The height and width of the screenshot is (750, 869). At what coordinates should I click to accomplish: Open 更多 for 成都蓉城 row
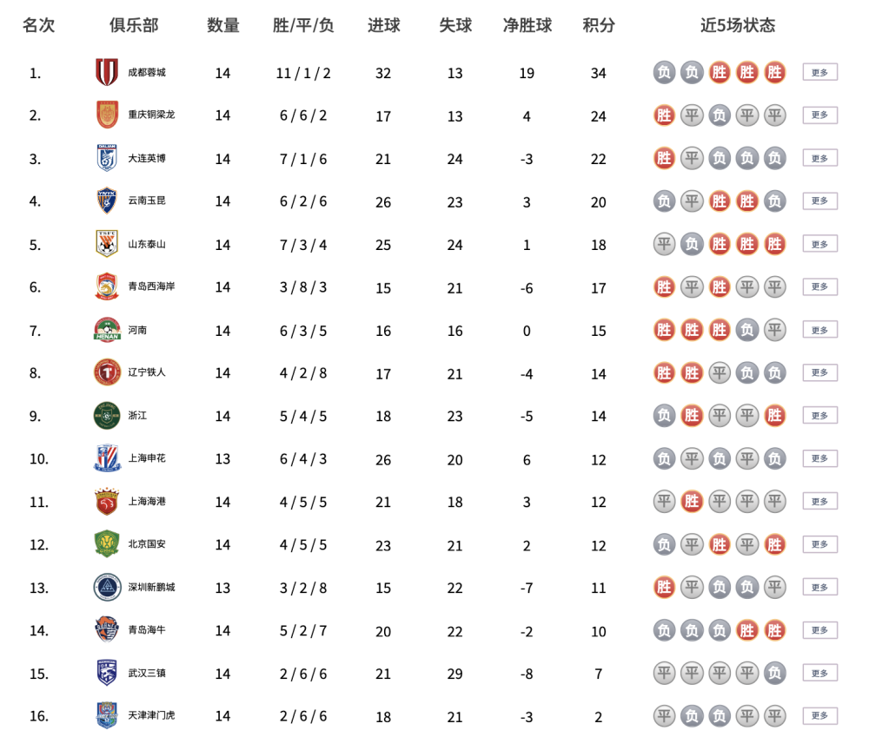pyautogui.click(x=819, y=73)
